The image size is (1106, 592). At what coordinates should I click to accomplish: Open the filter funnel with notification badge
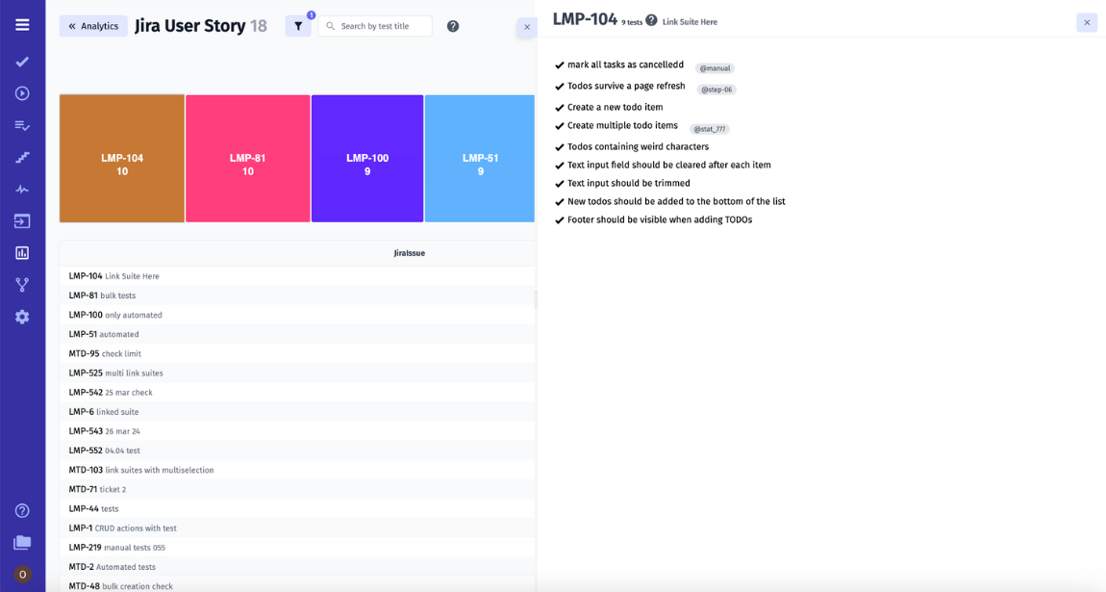[298, 26]
